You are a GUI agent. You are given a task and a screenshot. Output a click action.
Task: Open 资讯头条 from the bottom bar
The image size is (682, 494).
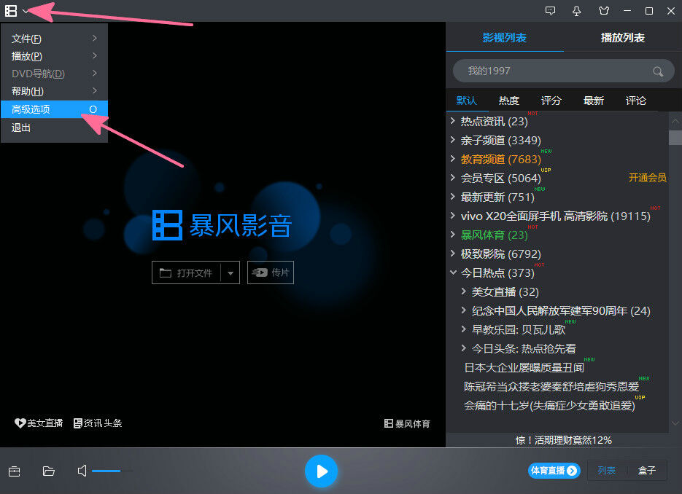point(97,422)
